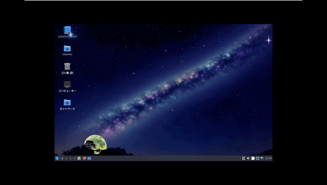Select the odaneko home folder icon

(x=67, y=48)
